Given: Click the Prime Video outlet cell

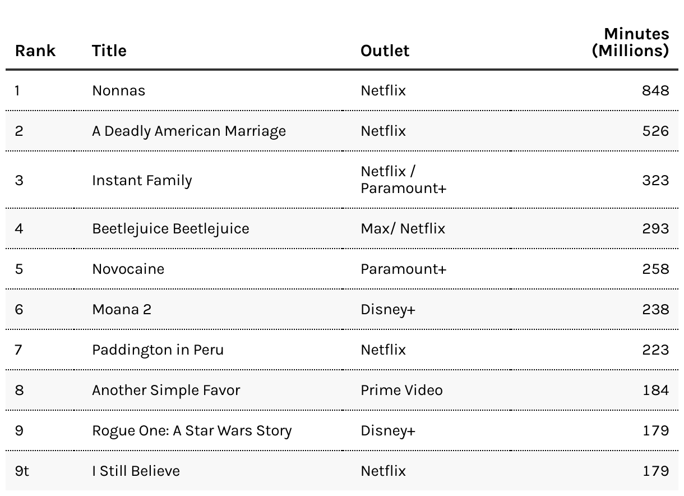Looking at the screenshot, I should coord(401,390).
